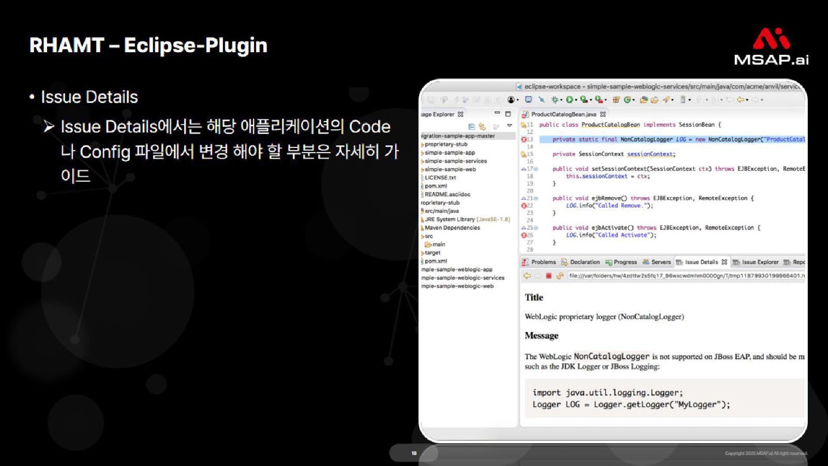Collapse the ejbActivate method fold marker

coord(536,228)
